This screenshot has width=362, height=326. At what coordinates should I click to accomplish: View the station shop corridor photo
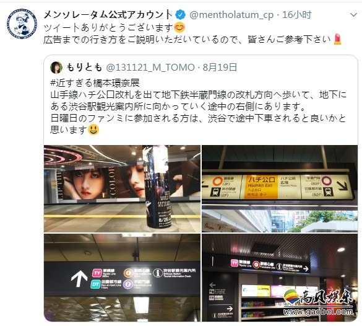click(280, 278)
